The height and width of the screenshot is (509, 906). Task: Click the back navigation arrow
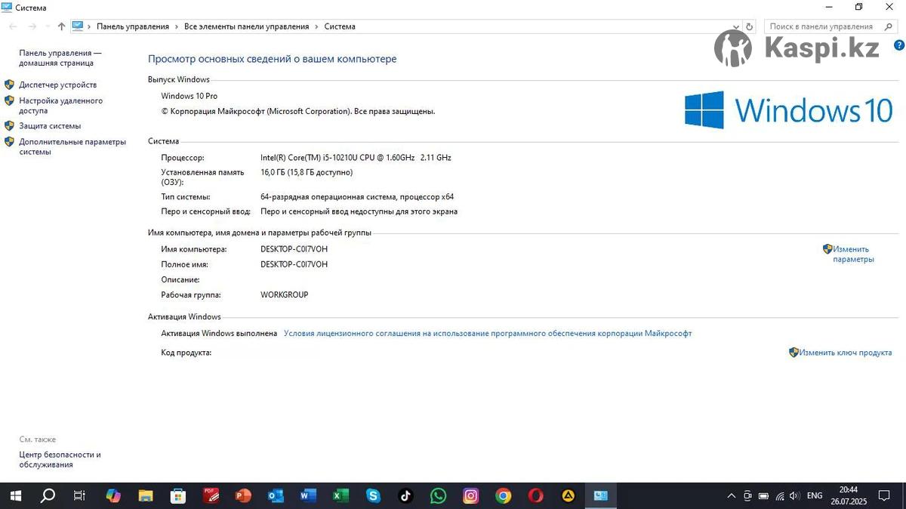coord(13,26)
